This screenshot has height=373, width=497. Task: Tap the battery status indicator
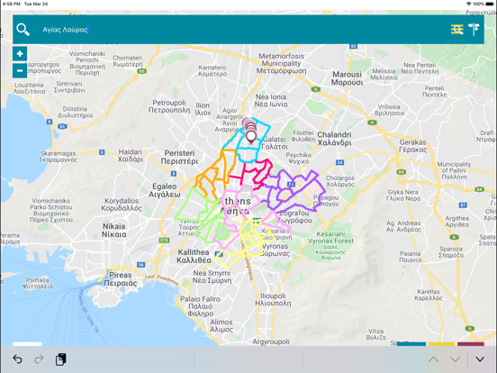click(x=490, y=4)
